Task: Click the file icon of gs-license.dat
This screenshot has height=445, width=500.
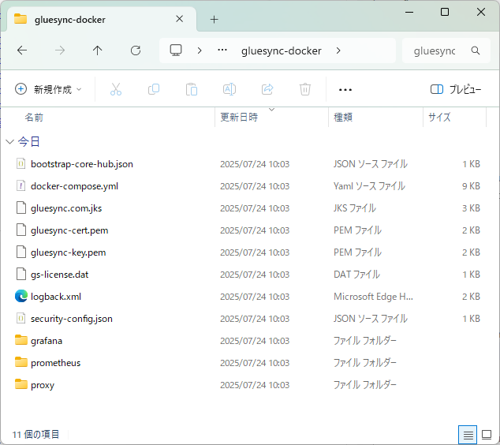Action: tap(21, 275)
